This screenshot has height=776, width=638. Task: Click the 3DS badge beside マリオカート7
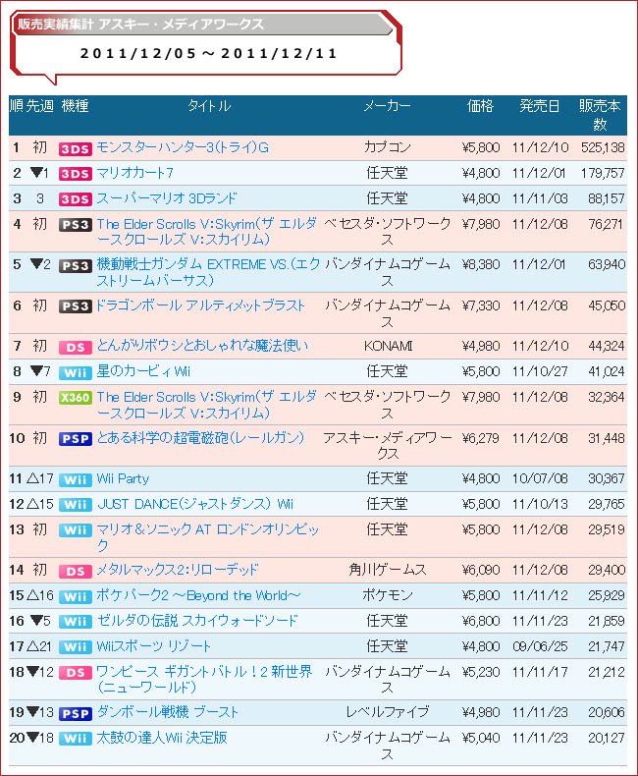tap(76, 174)
